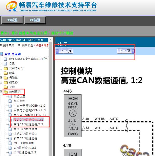Open LIN数据通信,2:2 diagram
Viewport: 155px width, 156px height.
point(25,152)
